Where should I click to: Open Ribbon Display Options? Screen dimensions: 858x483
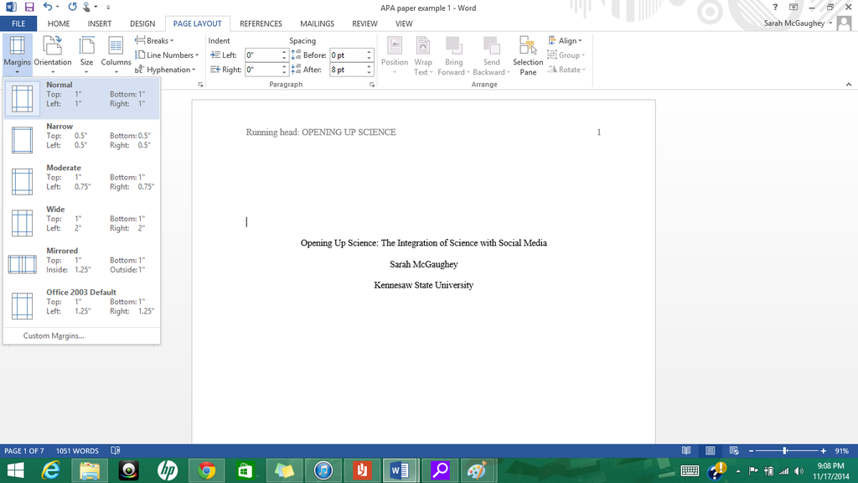(793, 7)
